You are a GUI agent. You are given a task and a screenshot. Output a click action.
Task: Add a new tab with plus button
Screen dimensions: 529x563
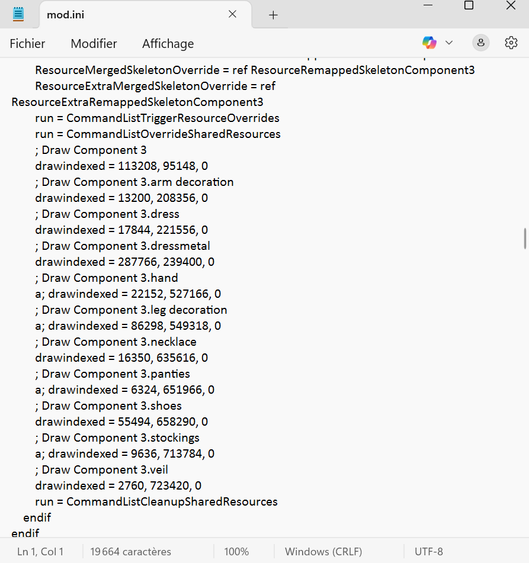pos(273,15)
